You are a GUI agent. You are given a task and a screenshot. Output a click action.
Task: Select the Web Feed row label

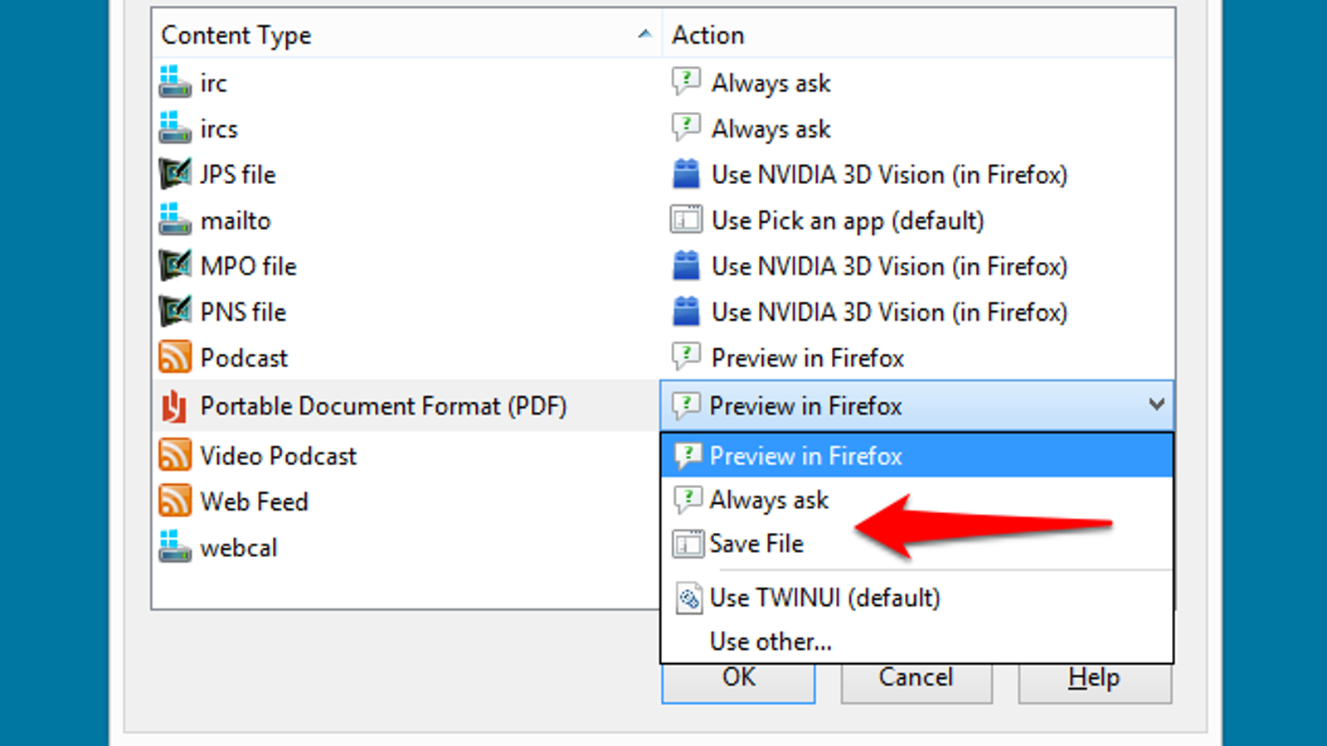(x=254, y=501)
